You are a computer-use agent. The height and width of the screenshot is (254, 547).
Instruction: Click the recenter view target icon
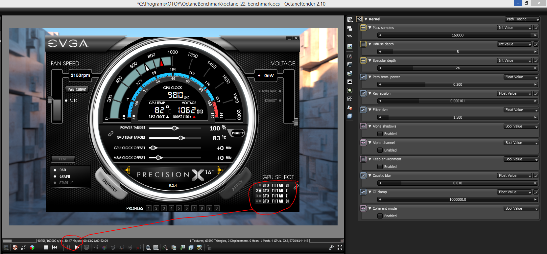[x=15, y=247]
